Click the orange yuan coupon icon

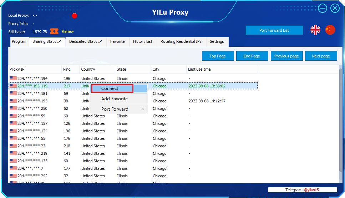click(x=54, y=31)
